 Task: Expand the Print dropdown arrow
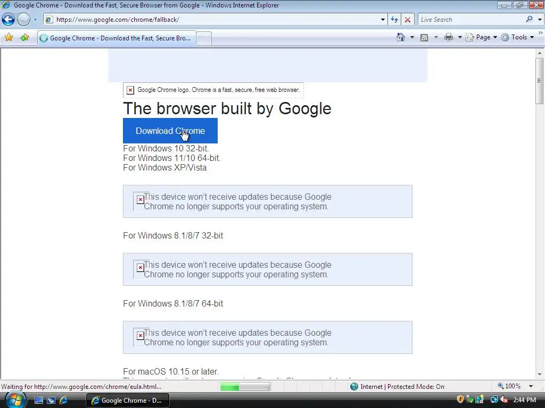(459, 38)
